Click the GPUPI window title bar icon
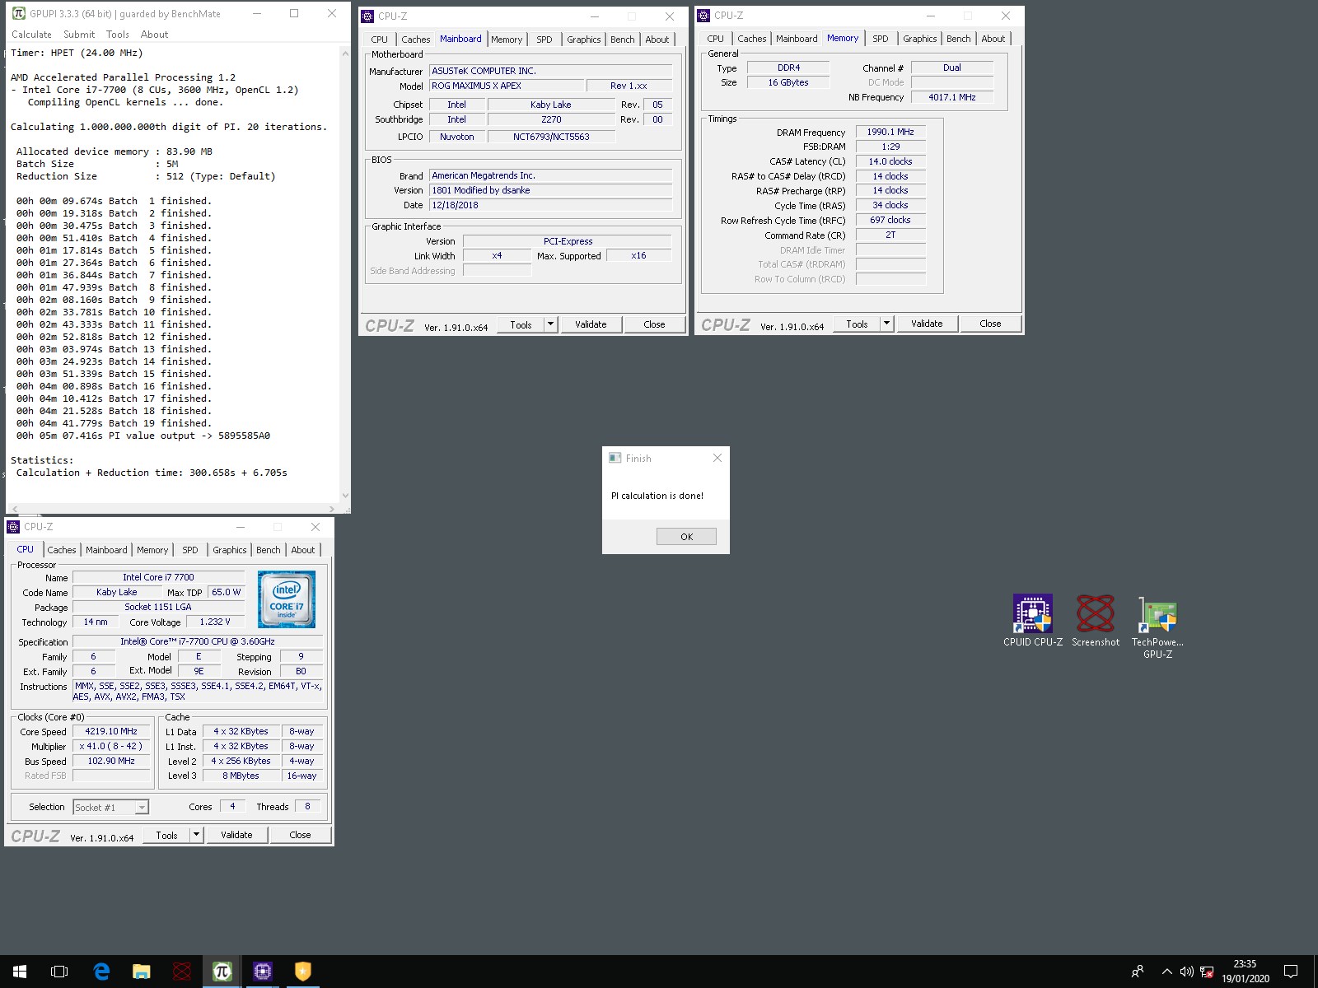Image resolution: width=1318 pixels, height=988 pixels. (x=18, y=13)
